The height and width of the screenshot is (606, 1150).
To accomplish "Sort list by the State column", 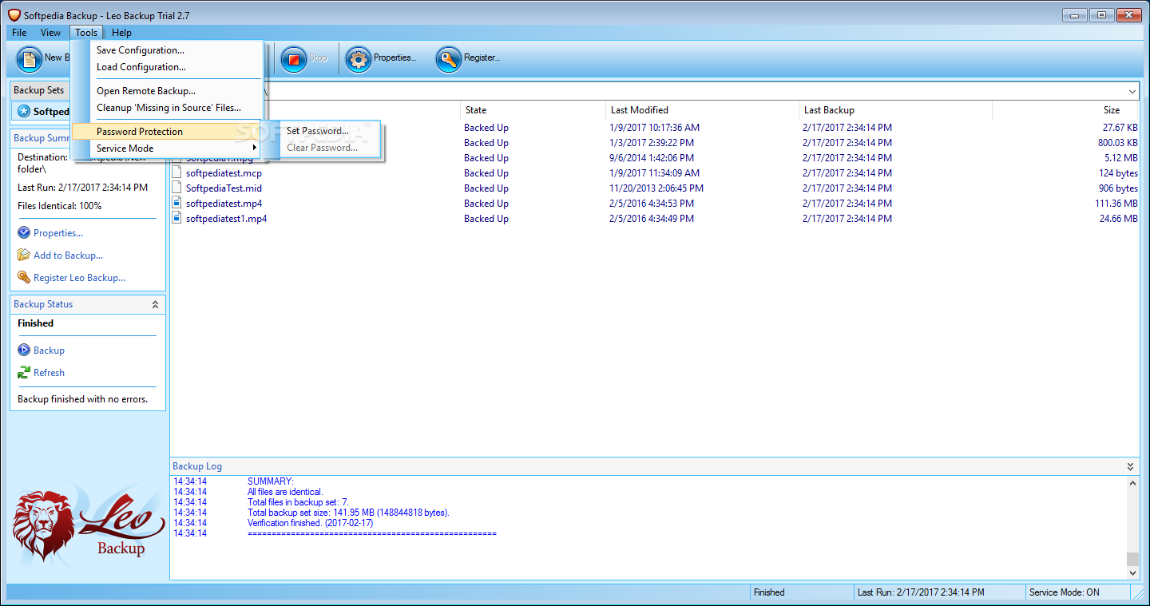I will (533, 110).
